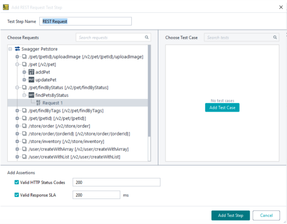Viewport: 287px width, 224px height.
Task: Click the Add Test Case button
Action: 222,108
